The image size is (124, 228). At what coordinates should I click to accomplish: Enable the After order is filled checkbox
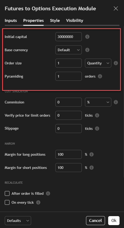click(x=7, y=193)
